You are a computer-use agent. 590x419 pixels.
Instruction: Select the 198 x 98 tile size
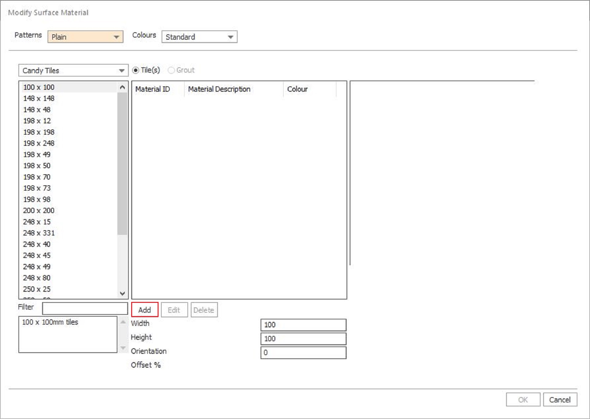69,200
